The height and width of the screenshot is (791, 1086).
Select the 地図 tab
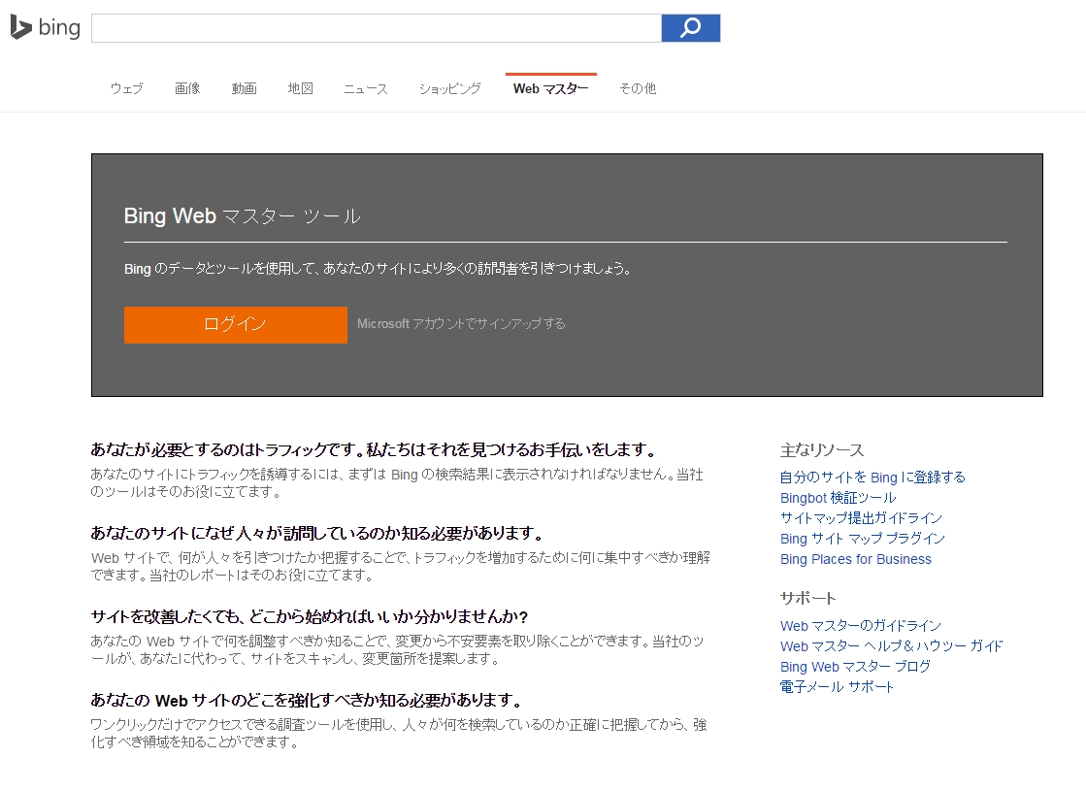[x=301, y=88]
